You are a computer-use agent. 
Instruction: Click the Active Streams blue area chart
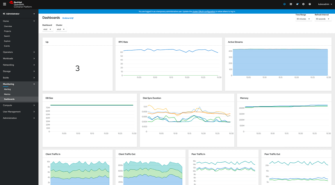click(x=280, y=62)
